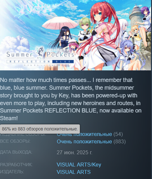Click the 'ВСЕ ОБЗОРЫ:' label

(15, 141)
